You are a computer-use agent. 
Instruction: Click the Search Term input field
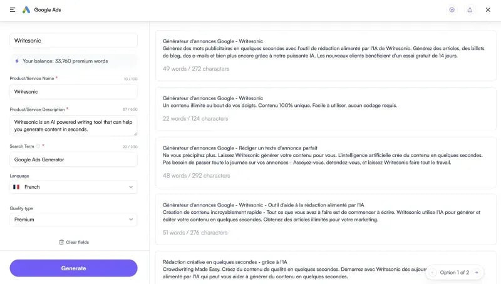point(73,160)
